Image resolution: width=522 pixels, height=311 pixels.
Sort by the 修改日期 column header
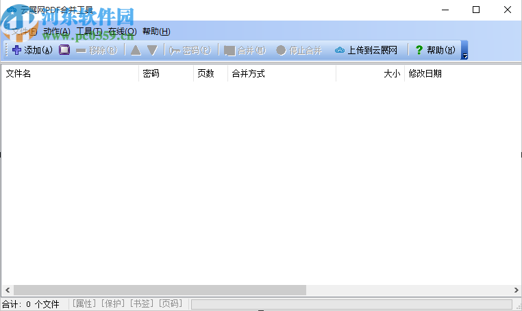point(462,73)
